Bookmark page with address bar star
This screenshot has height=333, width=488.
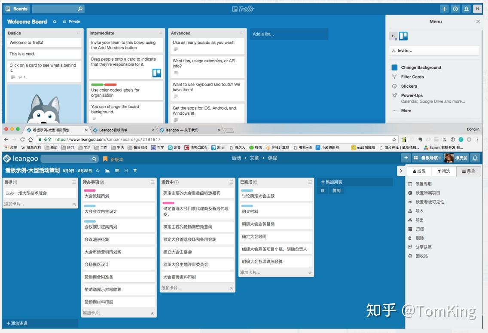394,139
